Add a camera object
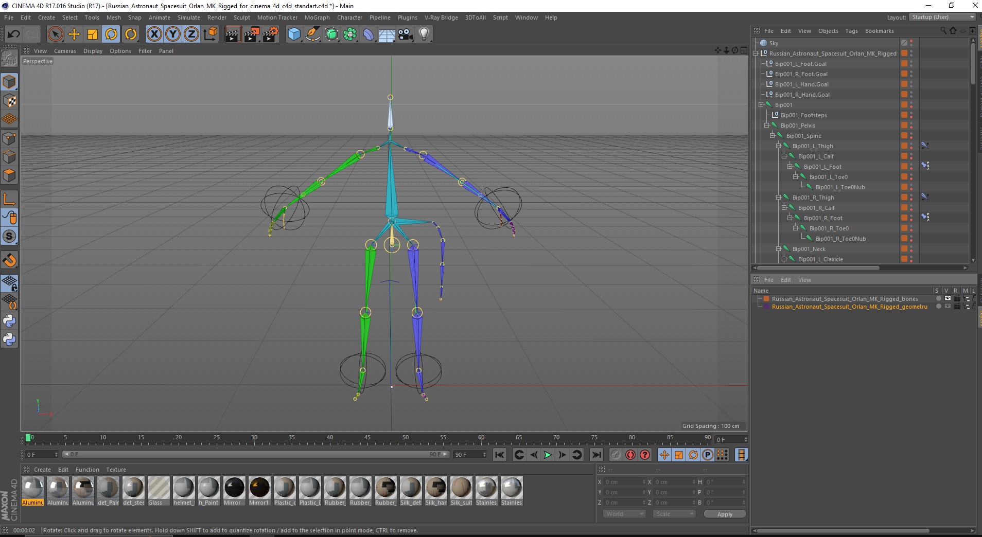Image resolution: width=982 pixels, height=537 pixels. (406, 34)
